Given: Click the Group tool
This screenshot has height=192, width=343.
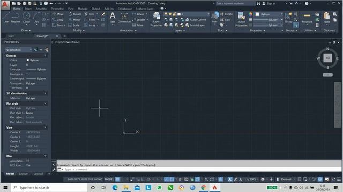Looking at the screenshot, I should pyautogui.click(x=288, y=18).
